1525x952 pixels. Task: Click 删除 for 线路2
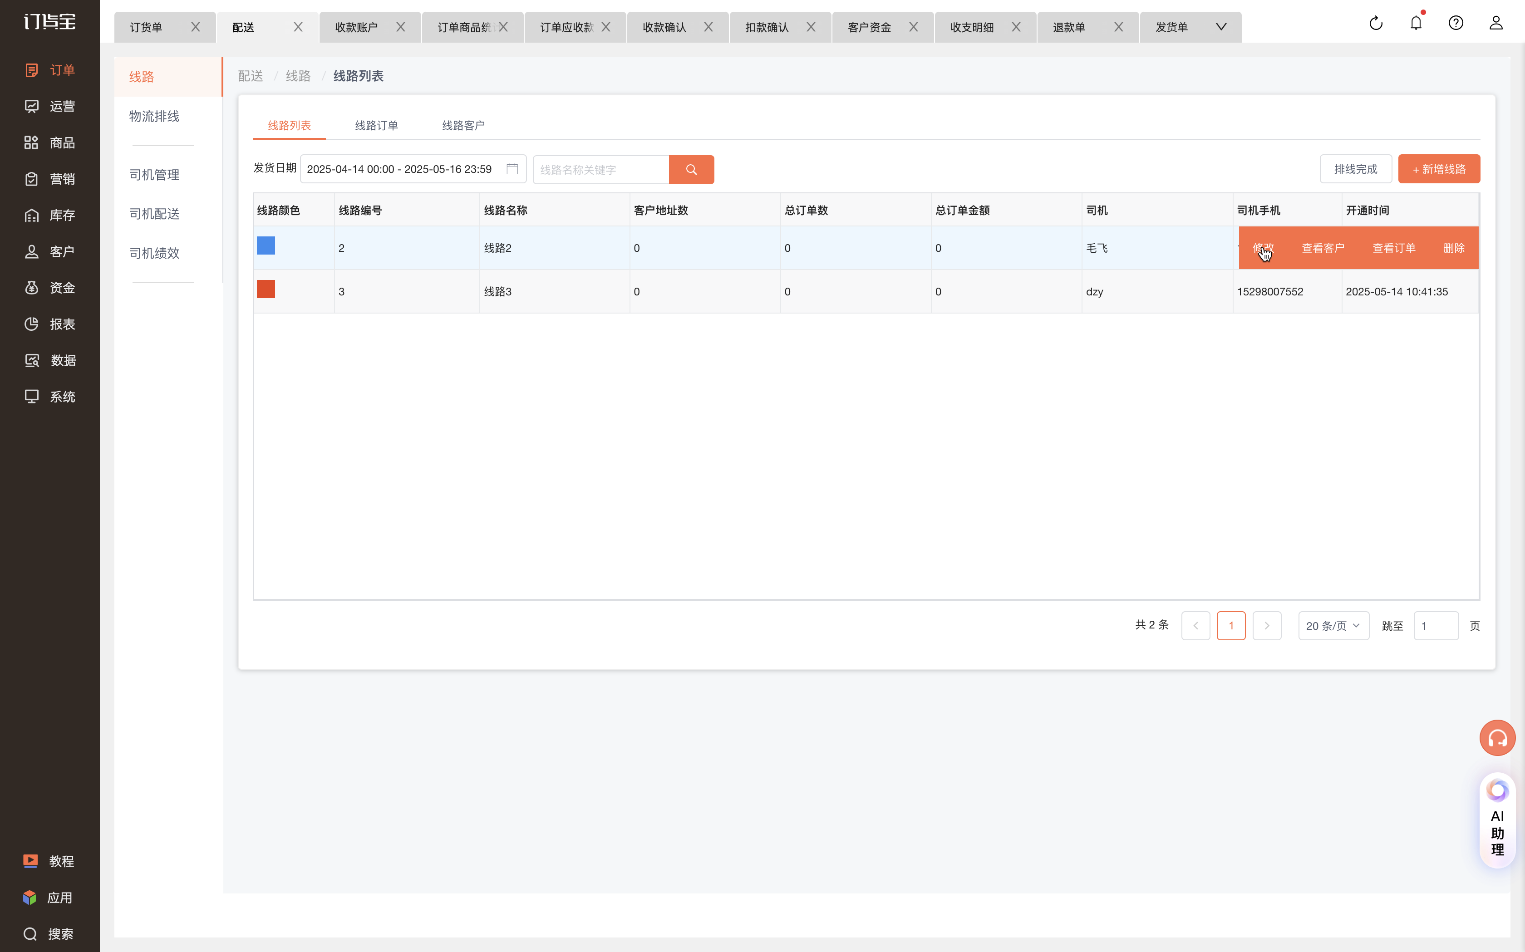point(1454,248)
